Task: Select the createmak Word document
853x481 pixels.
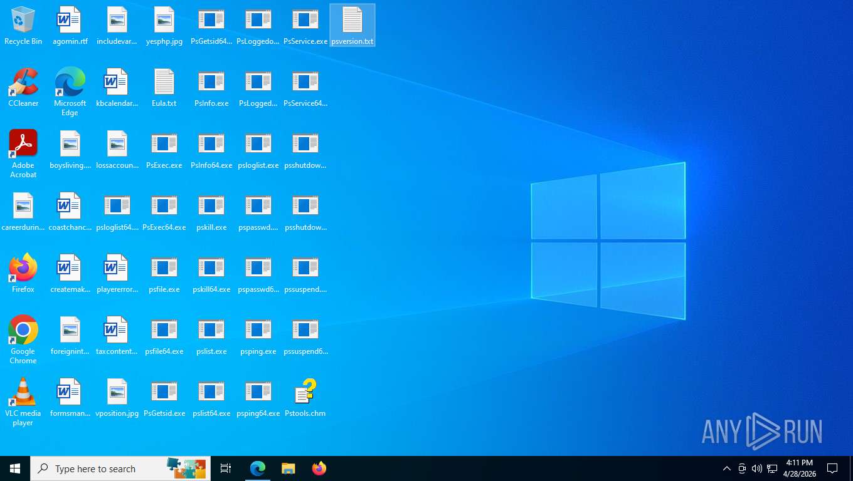Action: point(70,274)
